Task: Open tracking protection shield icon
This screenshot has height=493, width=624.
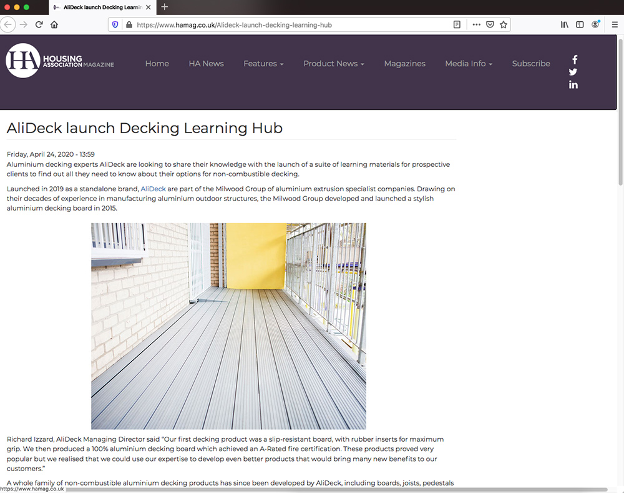Action: coord(115,25)
